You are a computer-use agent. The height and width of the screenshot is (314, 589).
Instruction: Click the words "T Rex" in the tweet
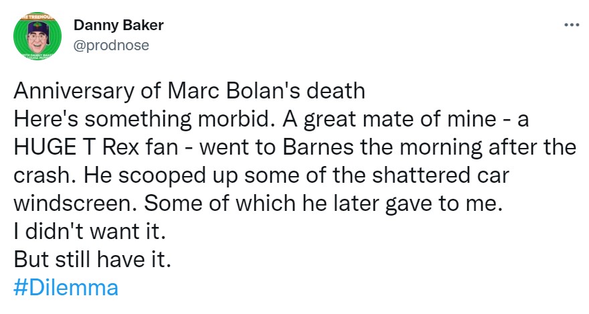coord(110,147)
